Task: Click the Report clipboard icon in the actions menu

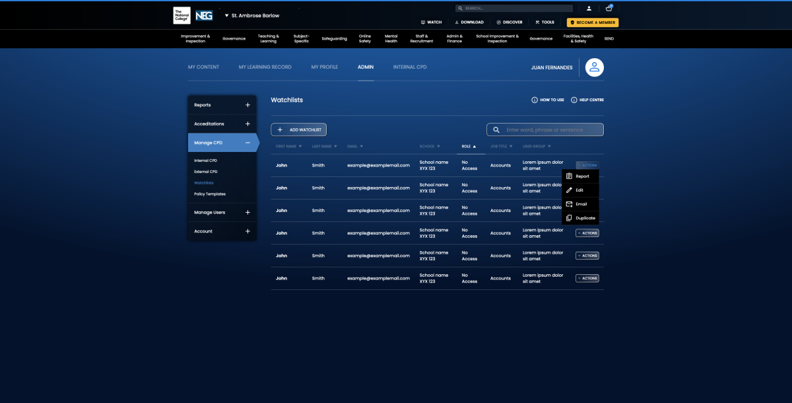Action: coord(570,176)
